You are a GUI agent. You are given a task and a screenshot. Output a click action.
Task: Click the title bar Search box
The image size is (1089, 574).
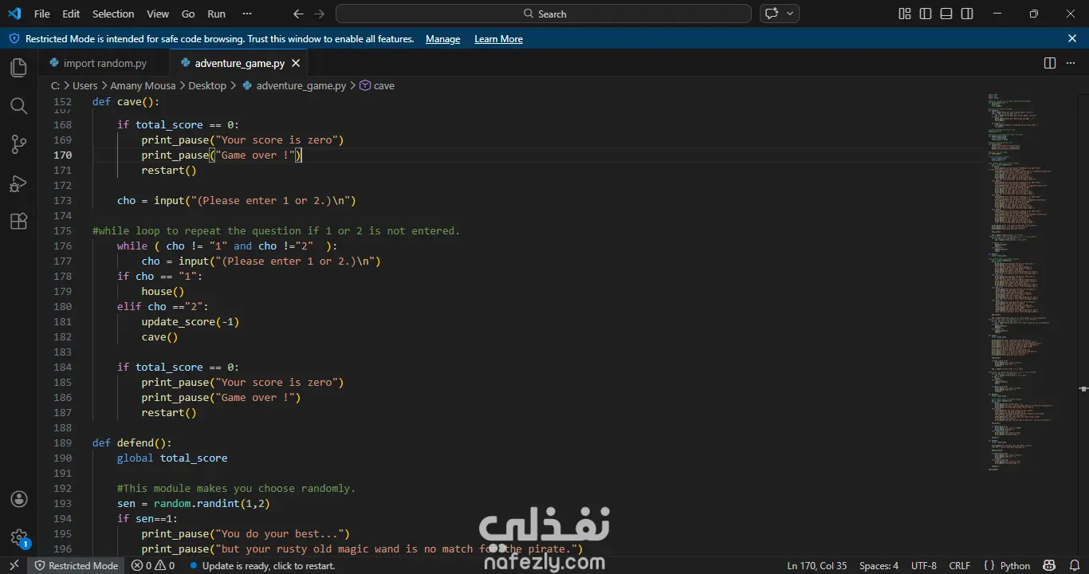click(x=544, y=14)
